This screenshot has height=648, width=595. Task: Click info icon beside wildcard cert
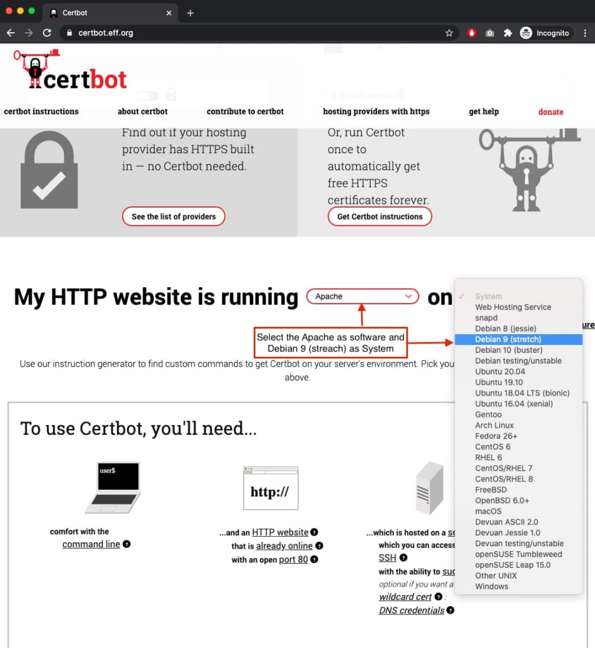click(x=439, y=597)
